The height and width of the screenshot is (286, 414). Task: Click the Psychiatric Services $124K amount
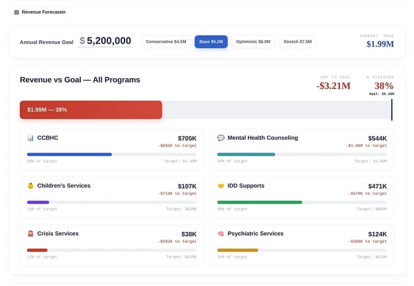[x=378, y=234]
